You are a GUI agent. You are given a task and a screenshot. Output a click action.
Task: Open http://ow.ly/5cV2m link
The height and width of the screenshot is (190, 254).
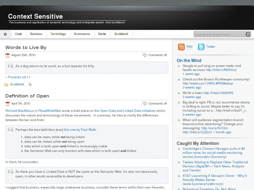[215, 128]
